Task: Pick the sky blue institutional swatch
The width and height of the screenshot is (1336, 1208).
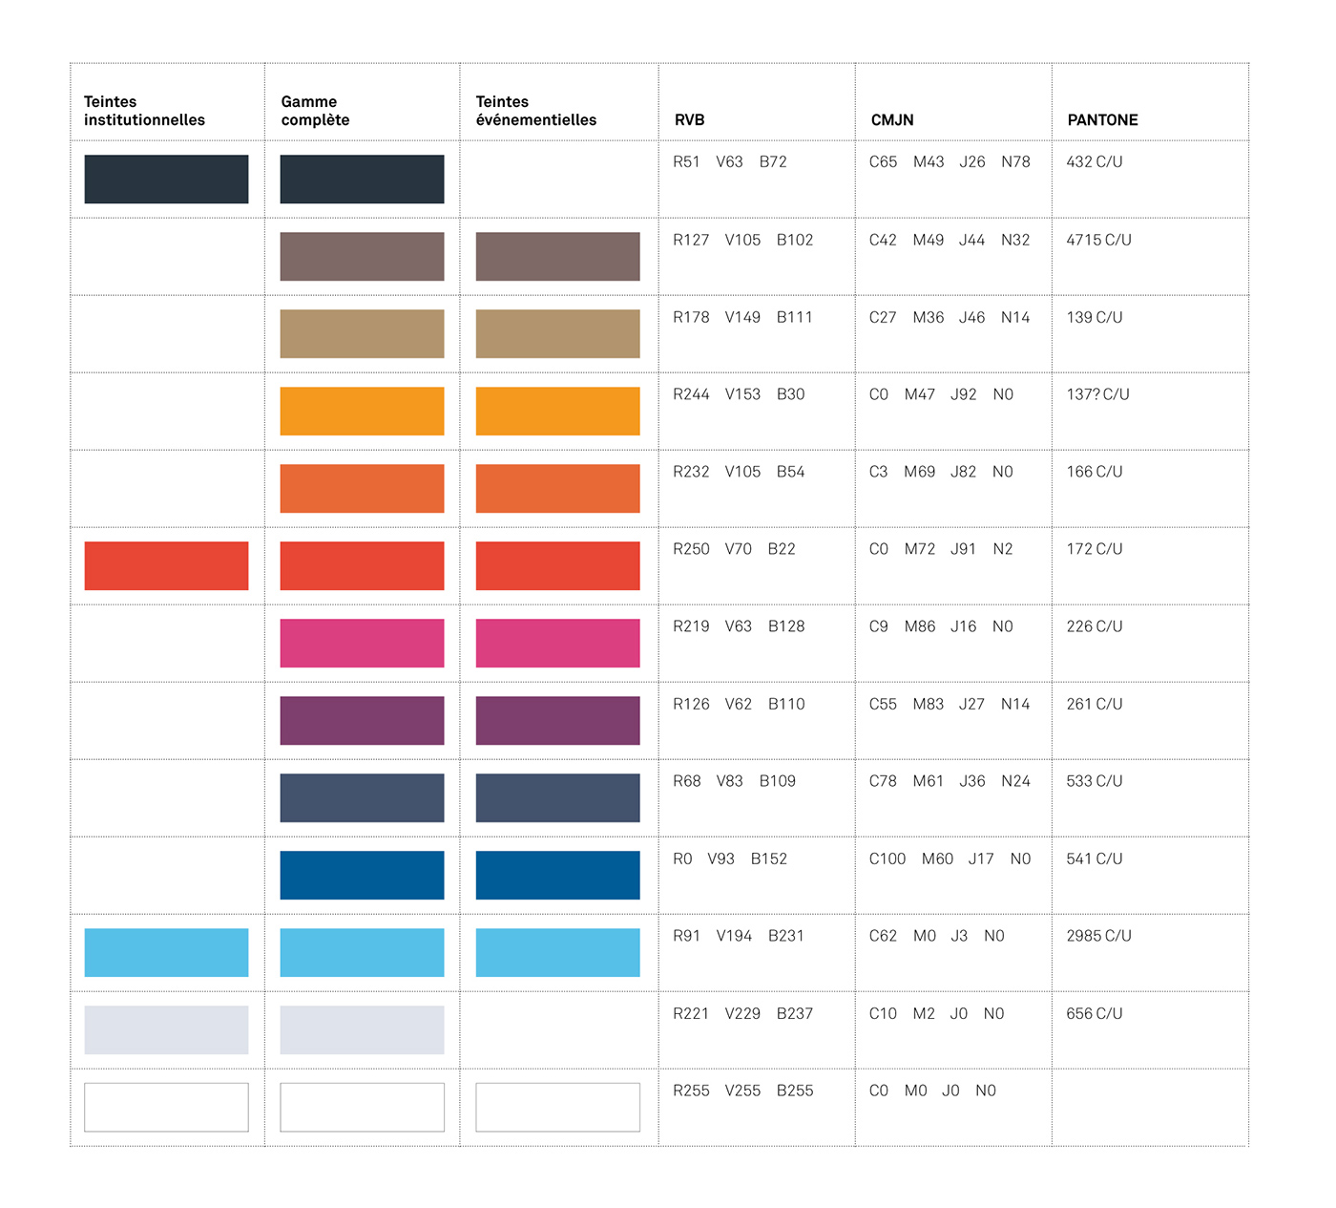Action: coord(166,952)
